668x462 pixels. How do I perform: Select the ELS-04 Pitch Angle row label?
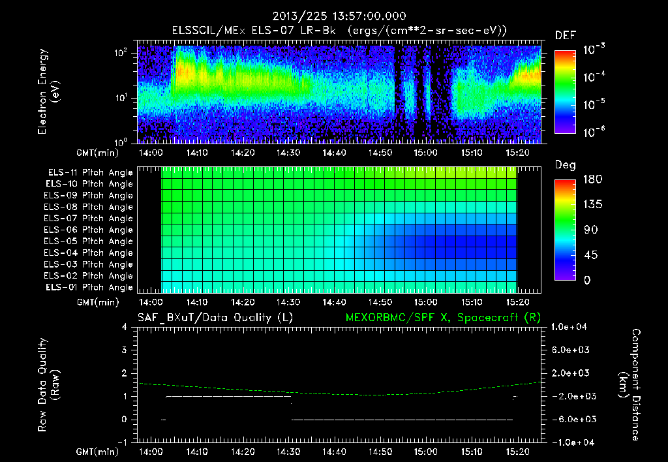pyautogui.click(x=89, y=253)
